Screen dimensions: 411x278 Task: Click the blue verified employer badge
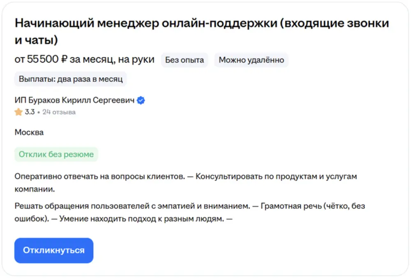[141, 100]
